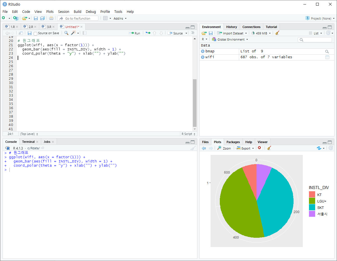This screenshot has height=261, width=337.
Task: Click the LGU+ green legend swatch
Action: (312, 201)
